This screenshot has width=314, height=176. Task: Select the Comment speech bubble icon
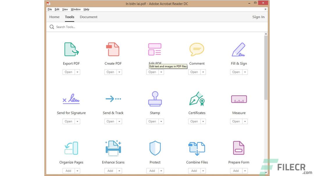tap(197, 49)
